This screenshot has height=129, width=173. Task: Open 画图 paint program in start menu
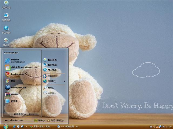10,81
